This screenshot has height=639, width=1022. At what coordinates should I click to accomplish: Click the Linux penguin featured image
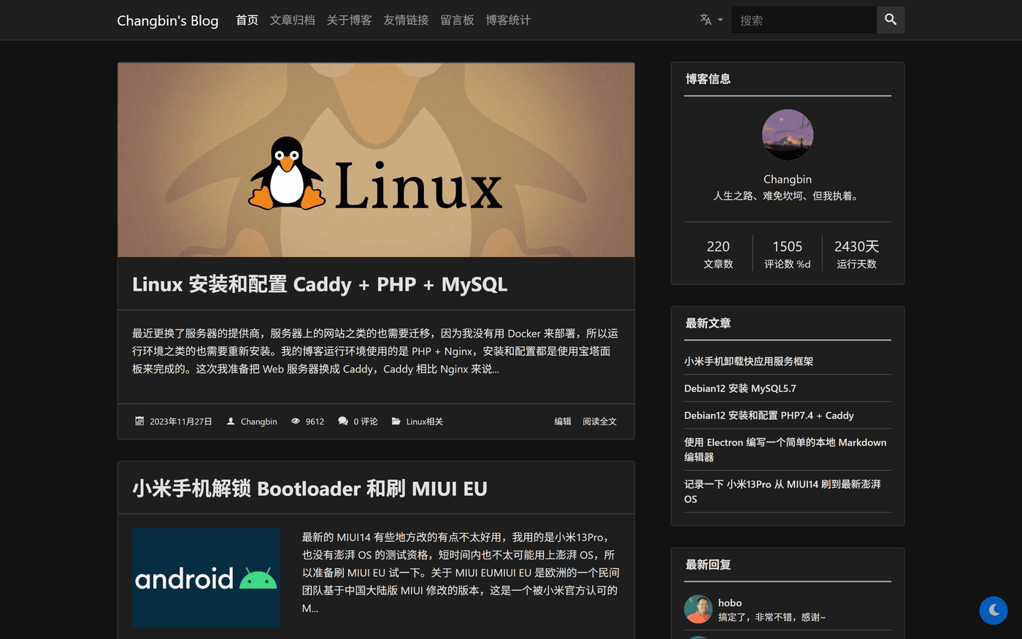pos(375,159)
